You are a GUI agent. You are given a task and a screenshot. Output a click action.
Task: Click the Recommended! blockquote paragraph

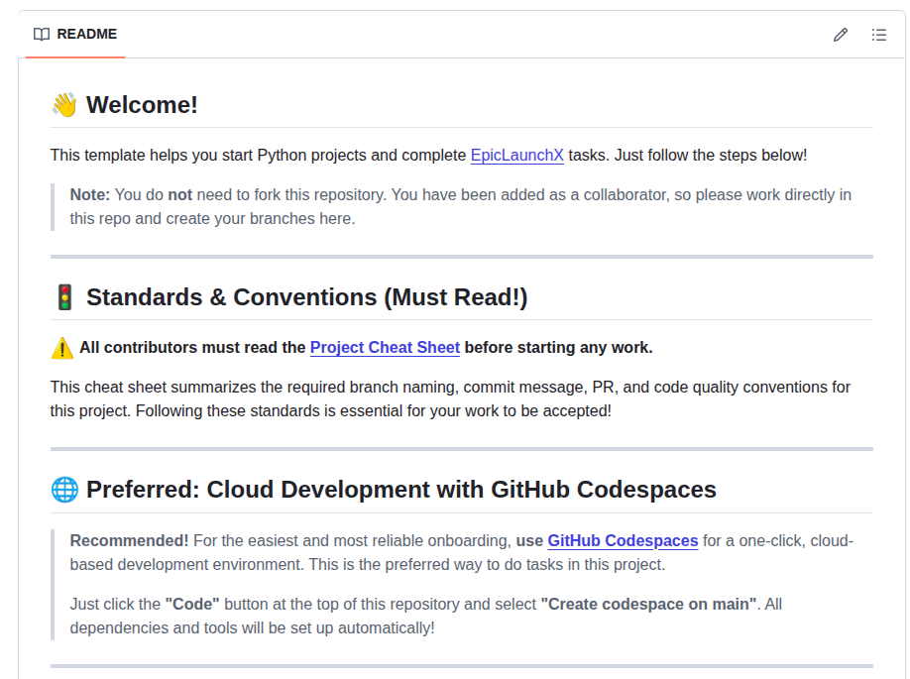(x=461, y=552)
